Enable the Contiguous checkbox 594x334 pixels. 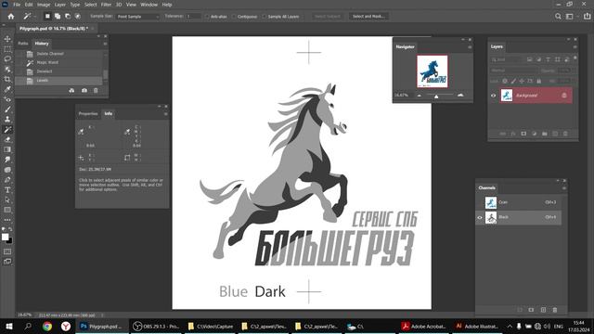tap(234, 17)
